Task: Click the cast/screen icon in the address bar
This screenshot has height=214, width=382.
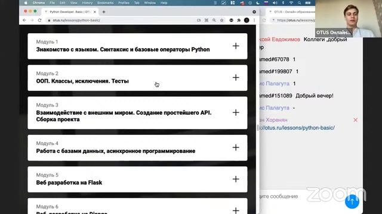Action: point(199,20)
